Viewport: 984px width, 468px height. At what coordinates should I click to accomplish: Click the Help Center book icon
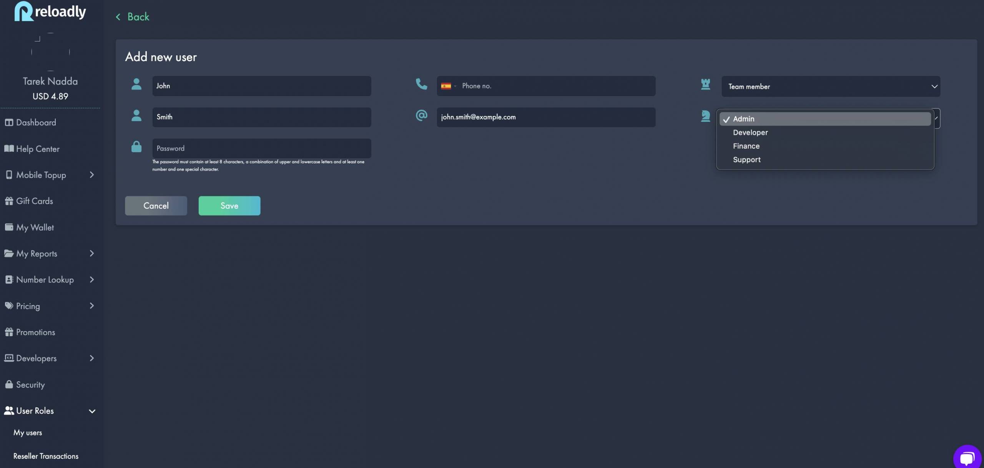9,149
